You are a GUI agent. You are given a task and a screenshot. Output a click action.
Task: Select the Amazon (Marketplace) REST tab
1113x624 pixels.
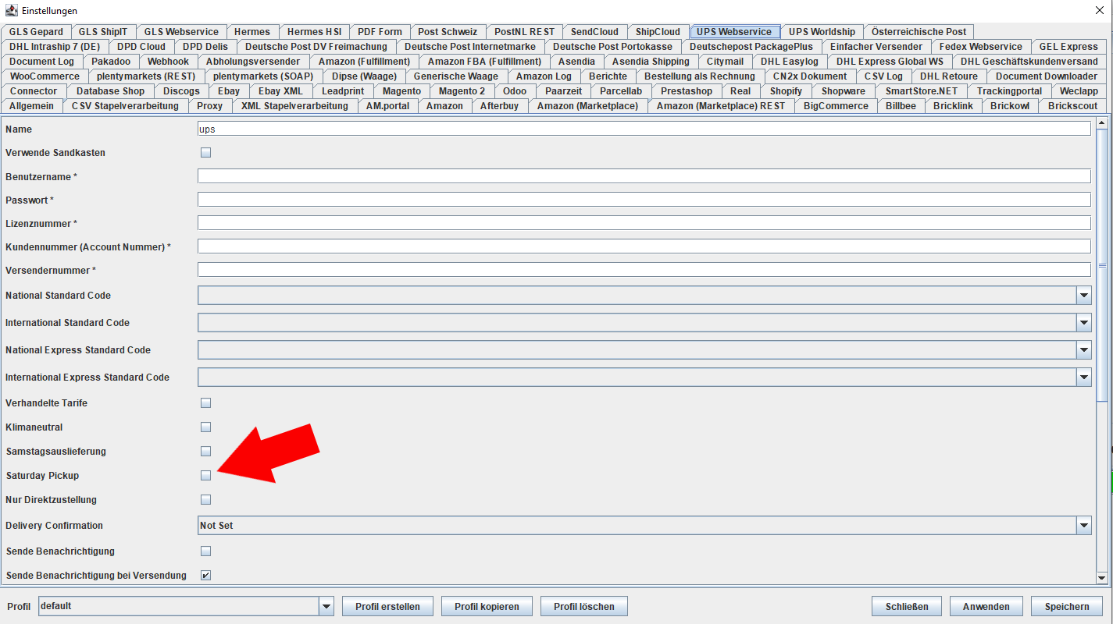(720, 106)
